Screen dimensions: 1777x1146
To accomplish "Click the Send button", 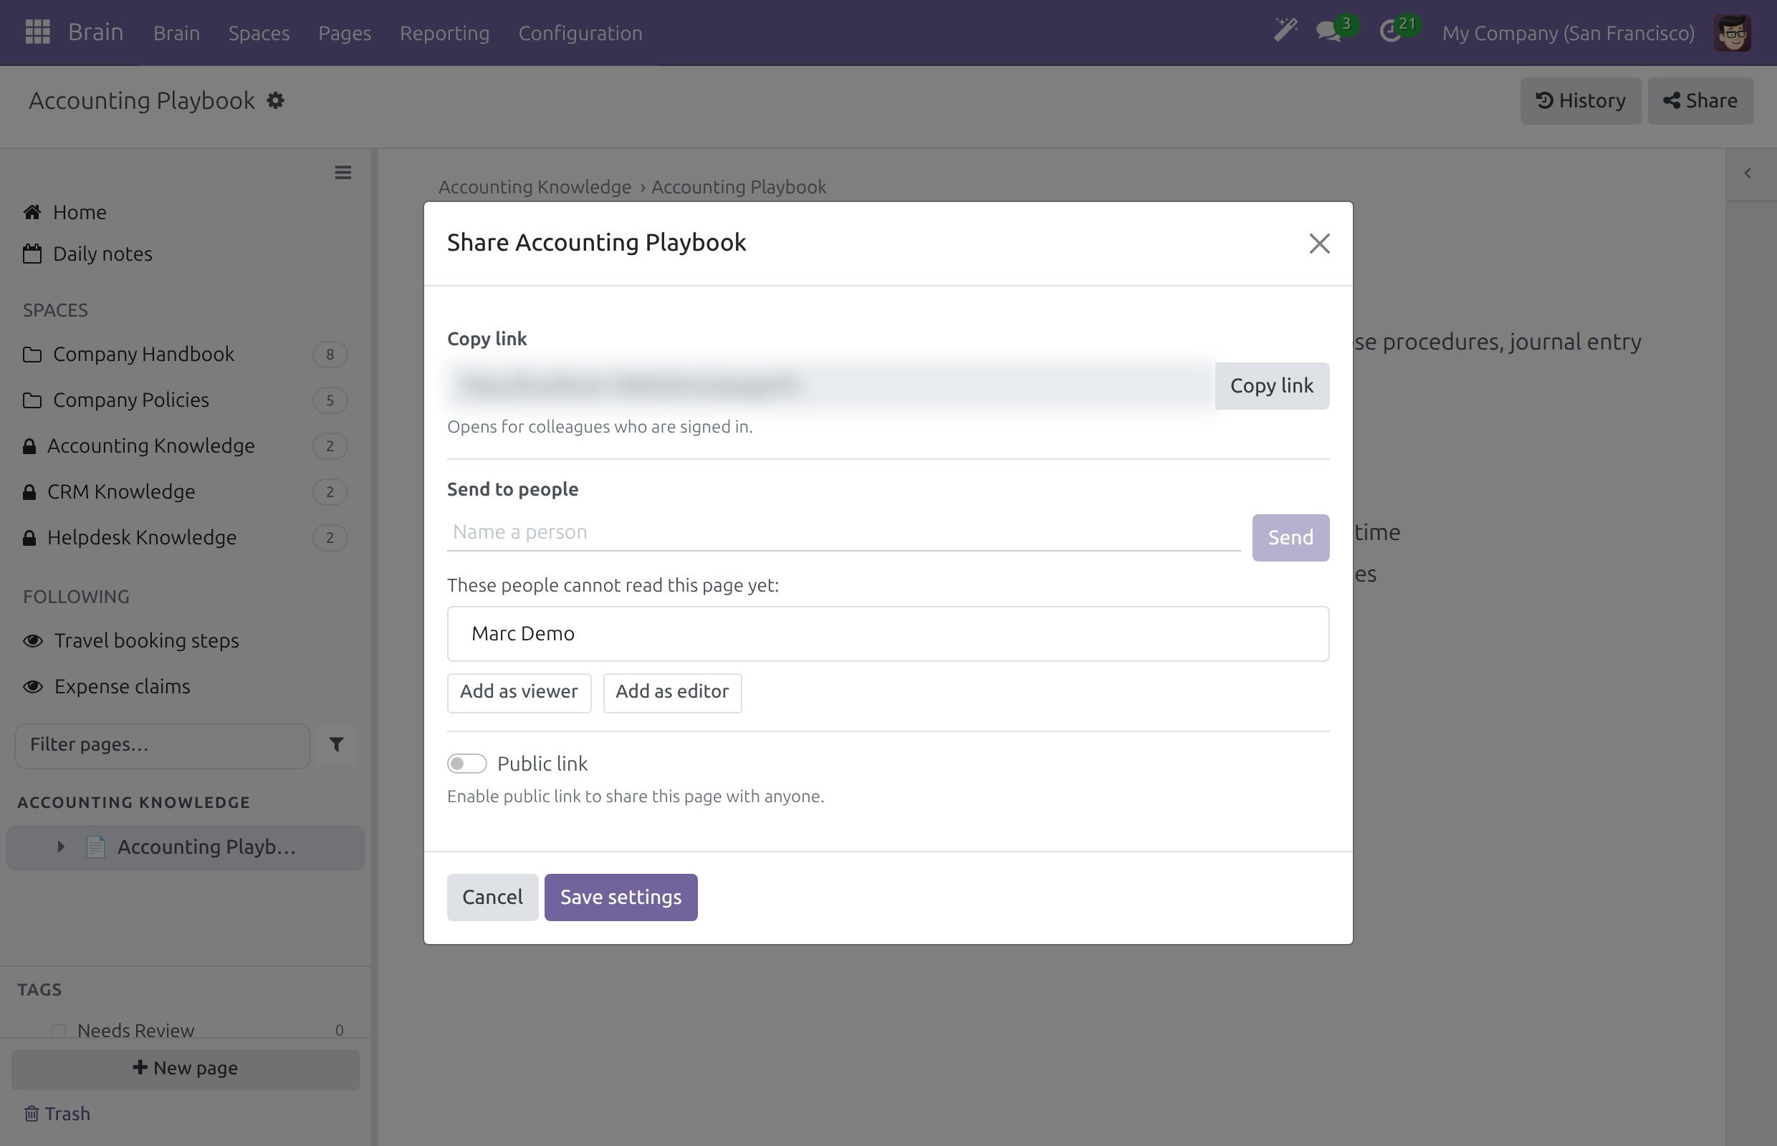I will pos(1290,538).
